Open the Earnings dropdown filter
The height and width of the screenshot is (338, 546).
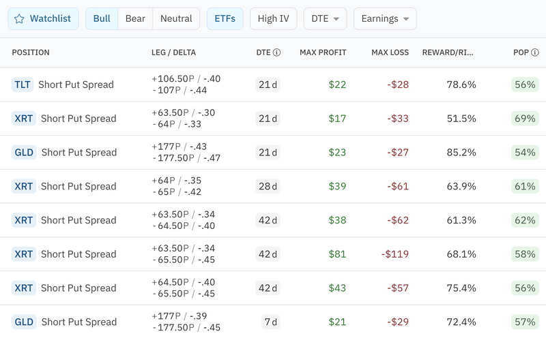[385, 19]
